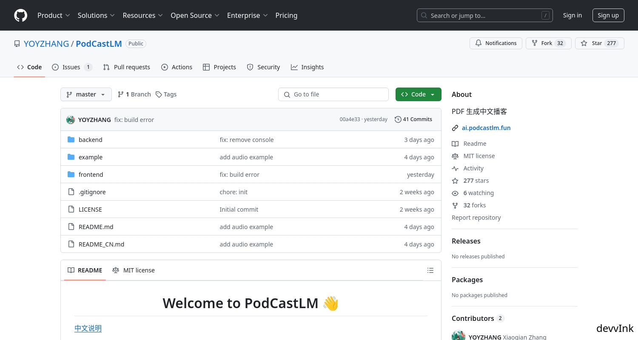Open the master branch selector
638x340 pixels.
[86, 94]
